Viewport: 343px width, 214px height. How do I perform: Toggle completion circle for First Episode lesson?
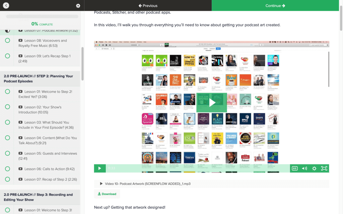pyautogui.click(x=7, y=122)
